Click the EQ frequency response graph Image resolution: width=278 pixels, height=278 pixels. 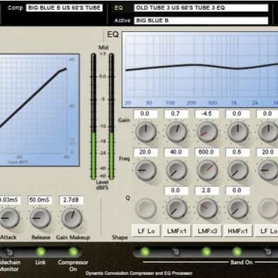point(200,69)
